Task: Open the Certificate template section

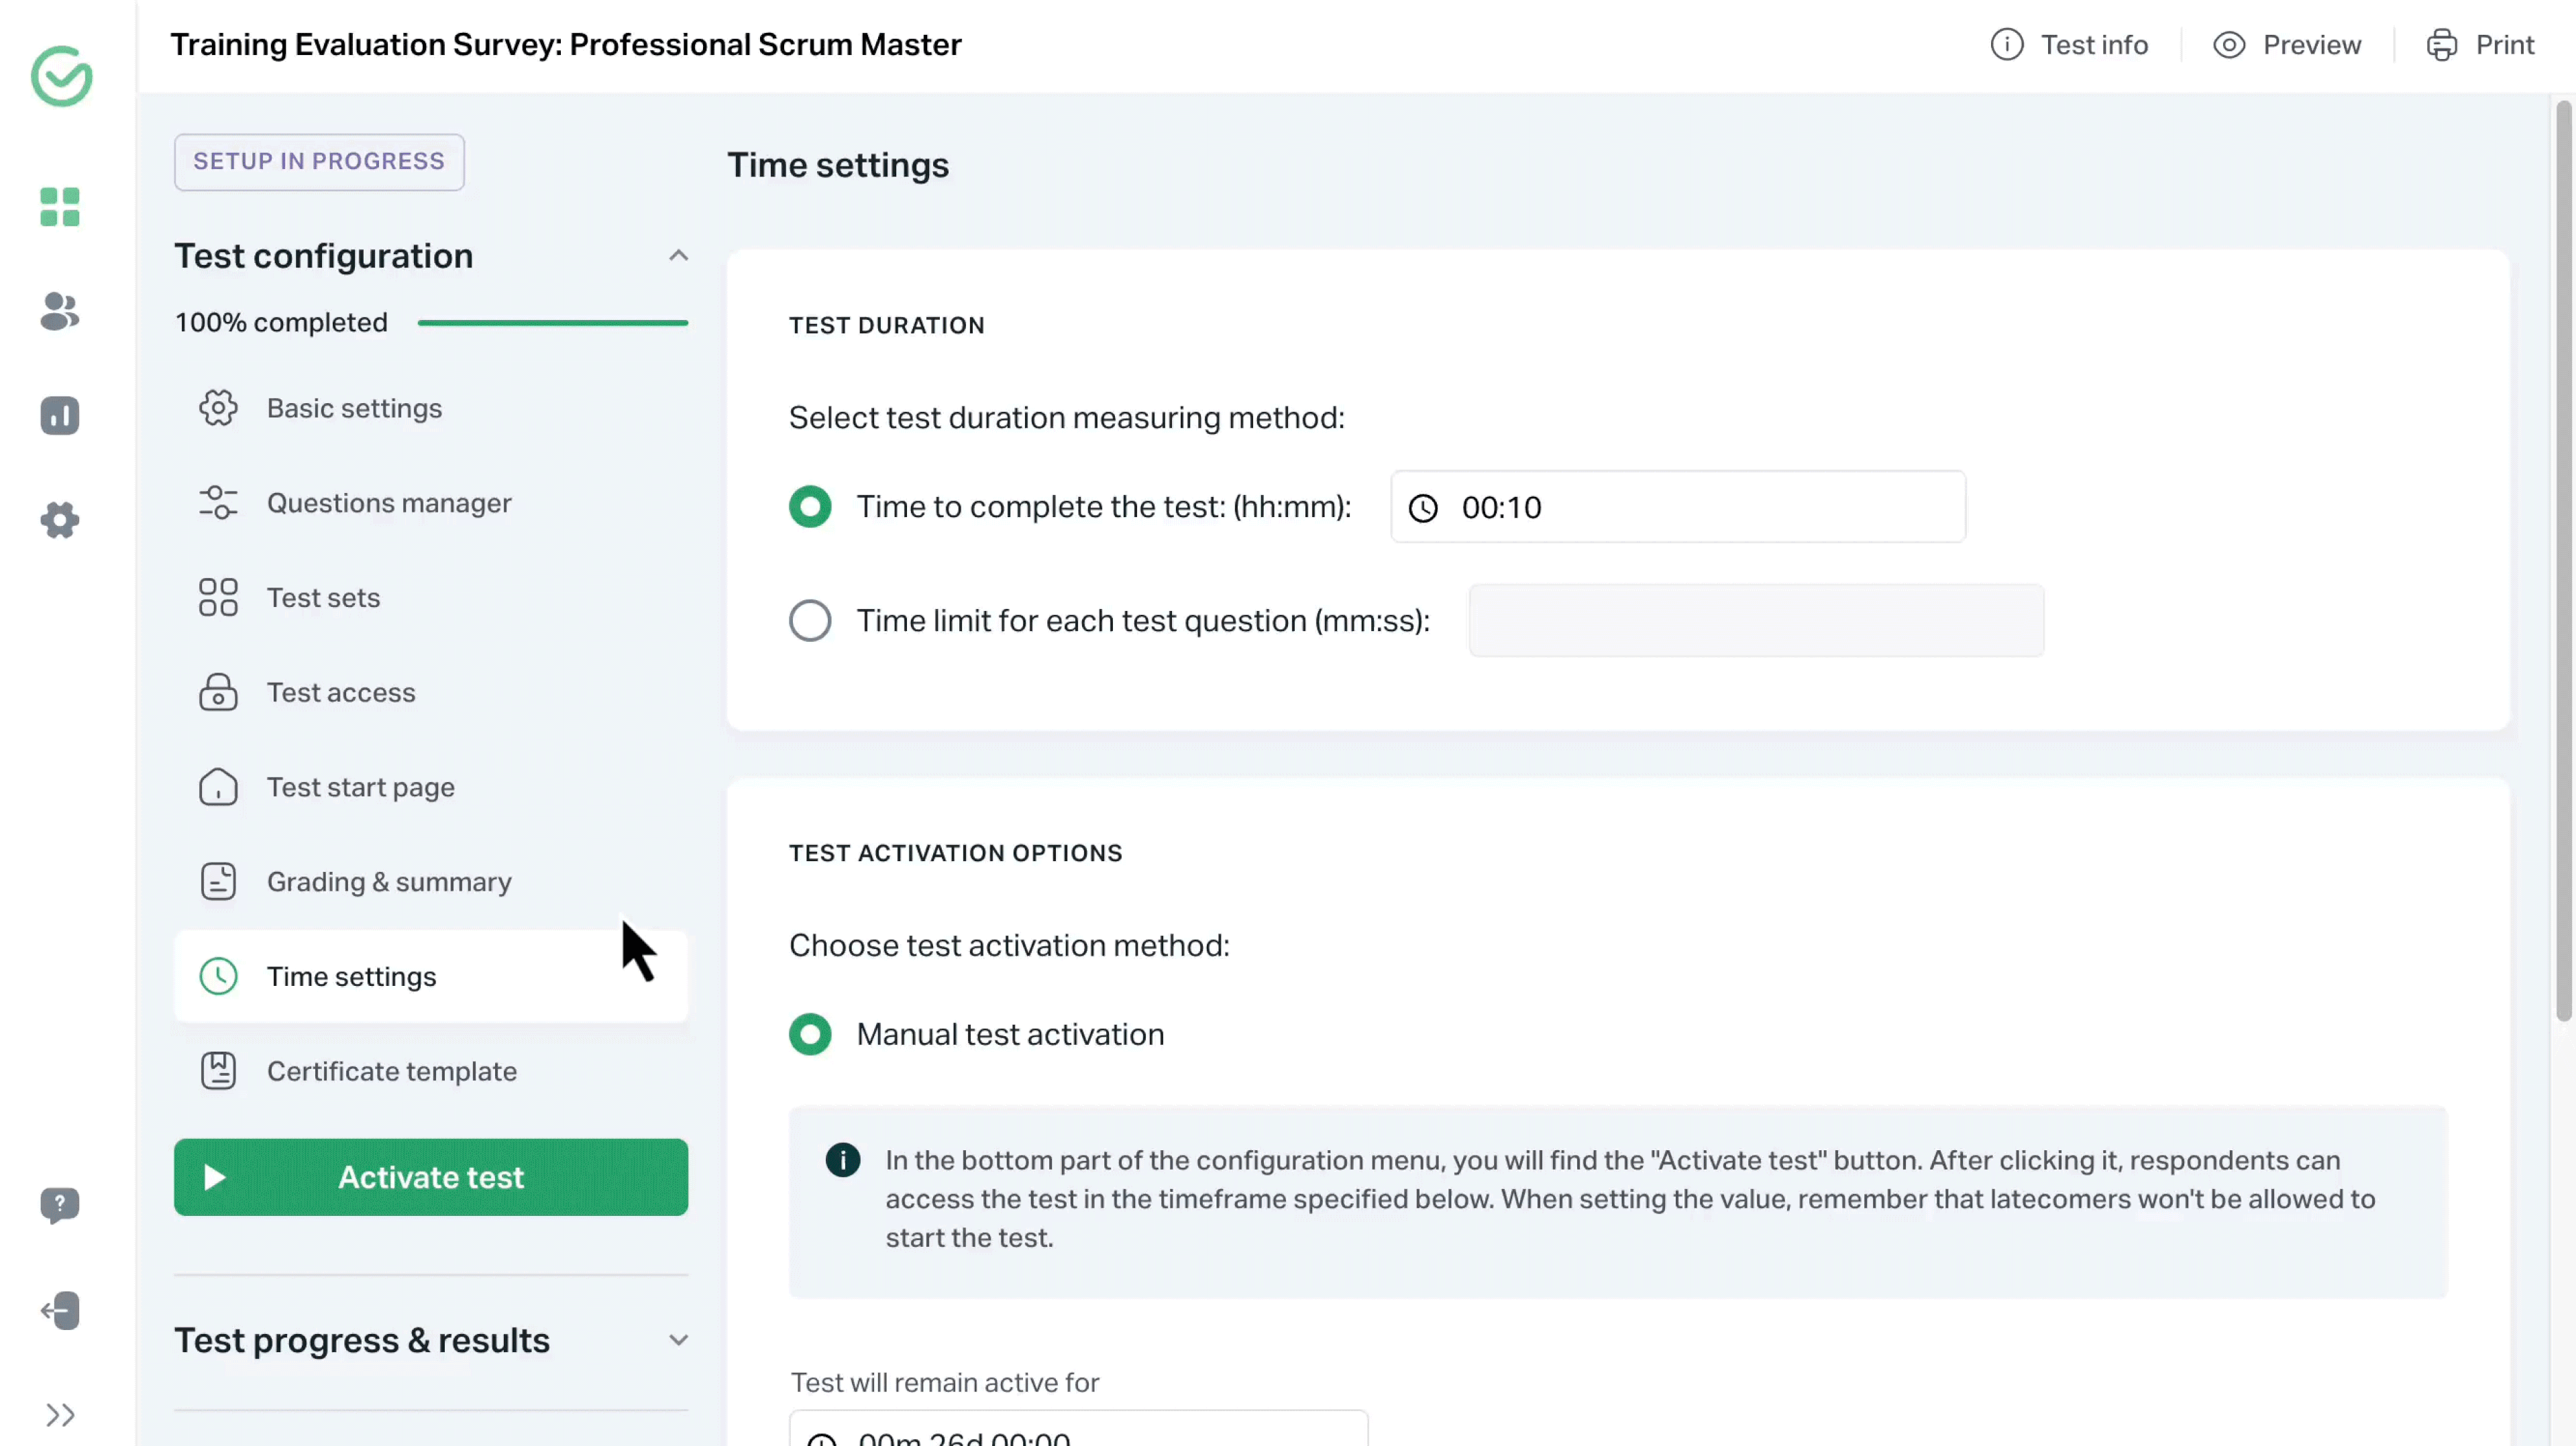Action: pyautogui.click(x=392, y=1071)
